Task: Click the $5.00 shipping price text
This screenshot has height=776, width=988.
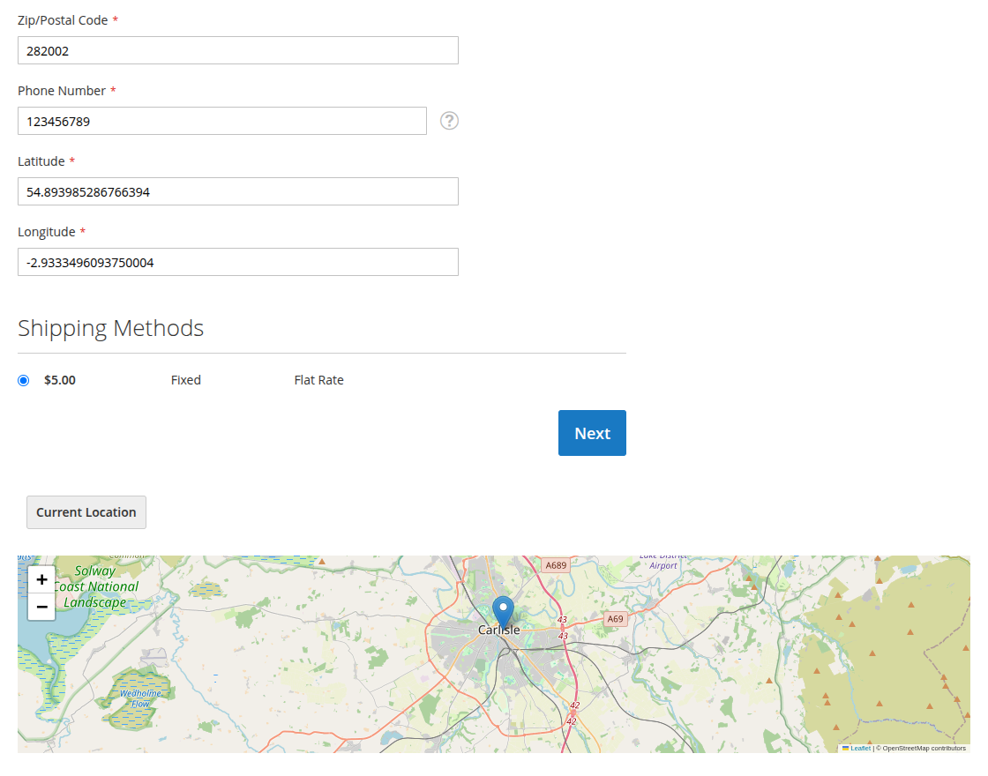Action: [x=60, y=380]
